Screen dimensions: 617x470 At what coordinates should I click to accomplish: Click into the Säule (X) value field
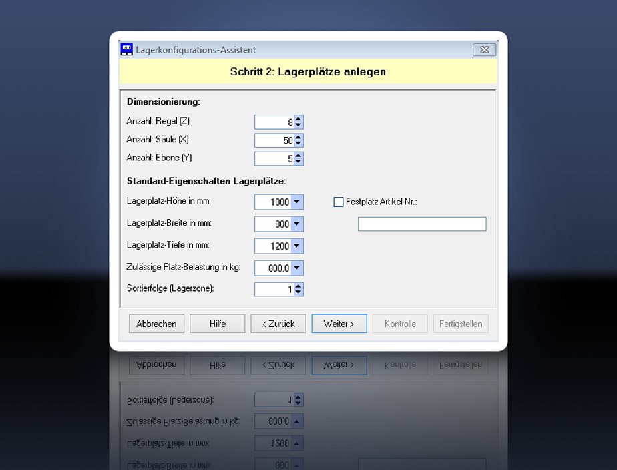click(274, 140)
